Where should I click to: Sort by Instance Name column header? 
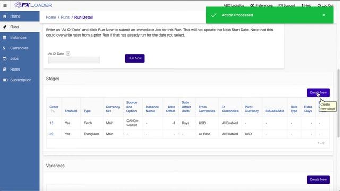point(152,109)
